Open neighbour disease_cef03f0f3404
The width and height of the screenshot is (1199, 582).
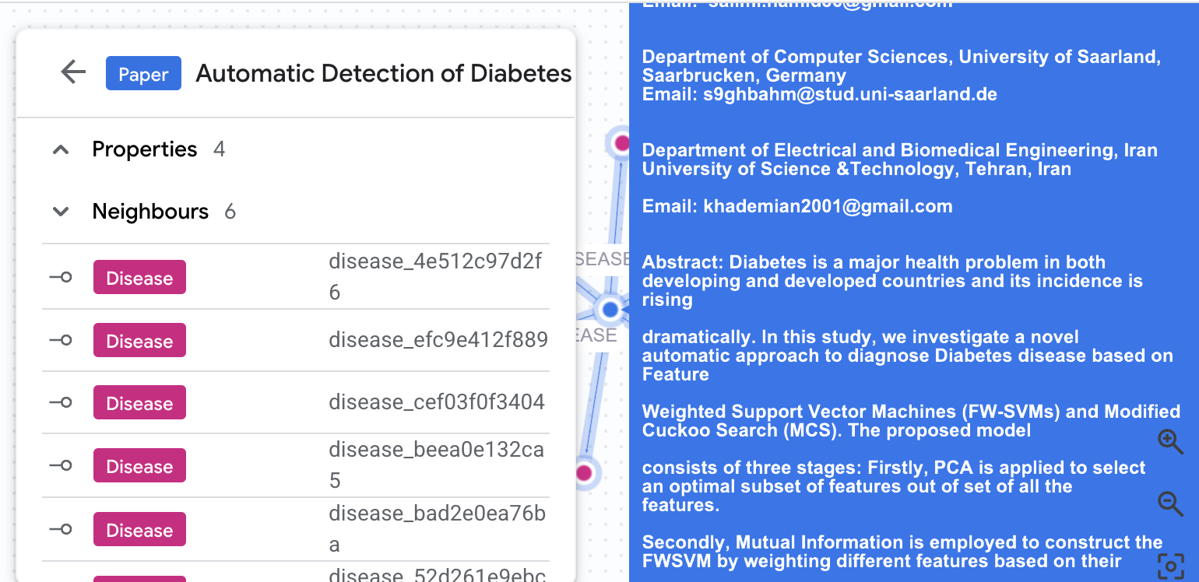436,402
